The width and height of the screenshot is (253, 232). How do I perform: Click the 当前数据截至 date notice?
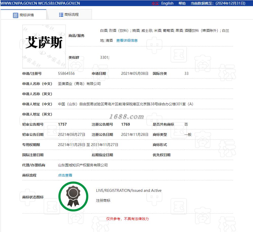(218, 3)
